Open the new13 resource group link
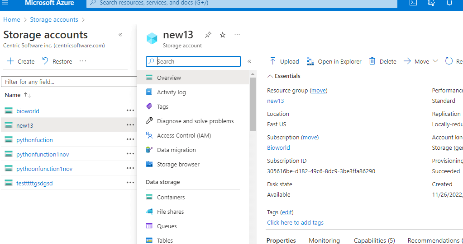The image size is (463, 244). tap(276, 101)
